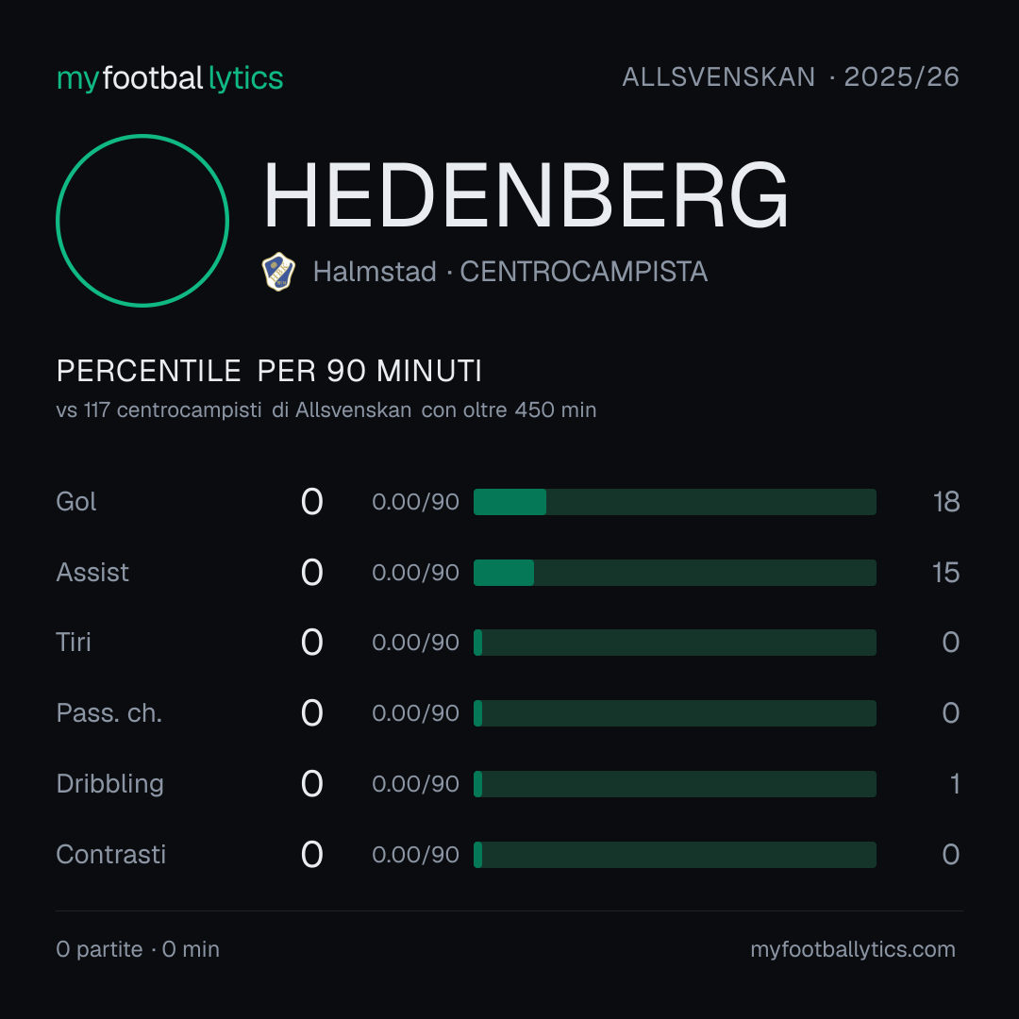Screen dimensions: 1019x1019
Task: Click the HEDENBERG player name heading
Action: (526, 195)
